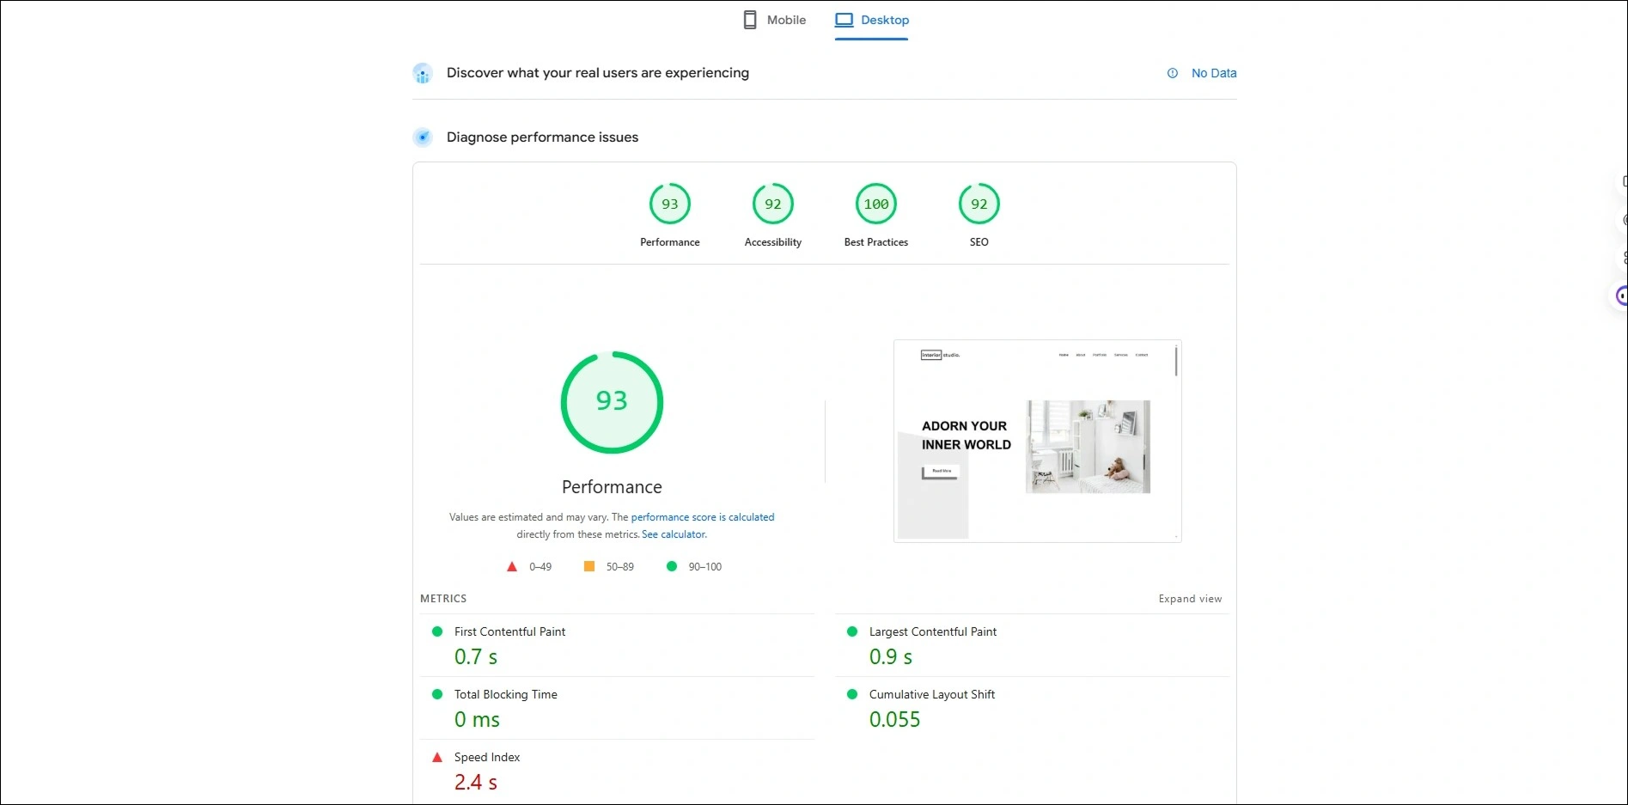Select the green indicator for Cumulative Layout Shift
The height and width of the screenshot is (805, 1628).
pos(852,694)
